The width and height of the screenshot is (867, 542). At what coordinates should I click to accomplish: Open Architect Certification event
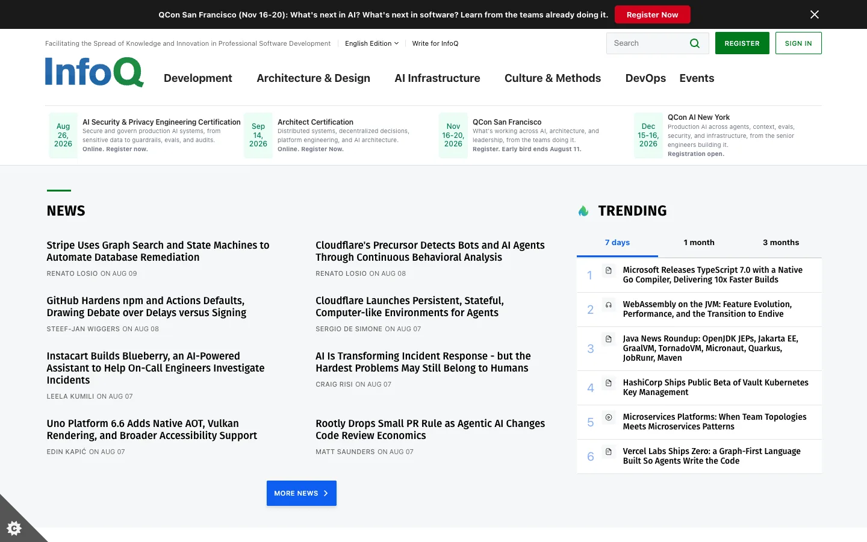point(315,122)
